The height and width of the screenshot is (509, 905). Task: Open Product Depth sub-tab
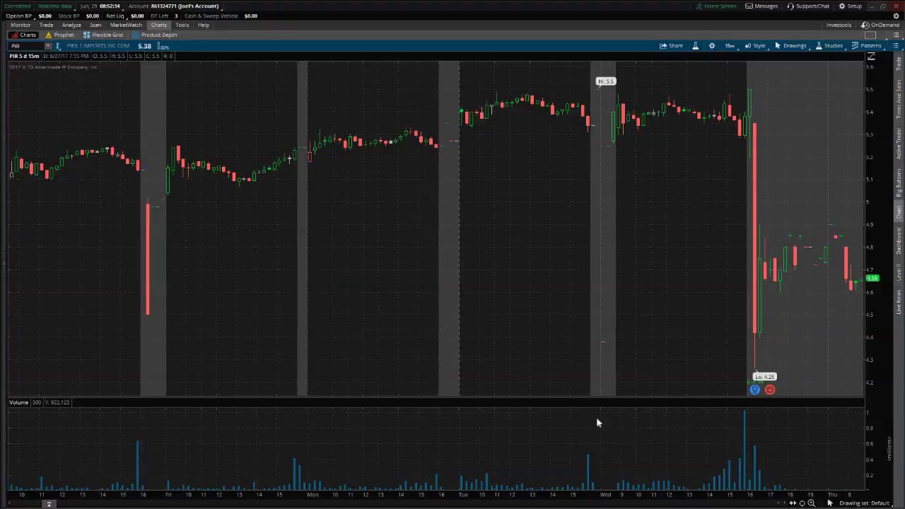click(x=154, y=35)
